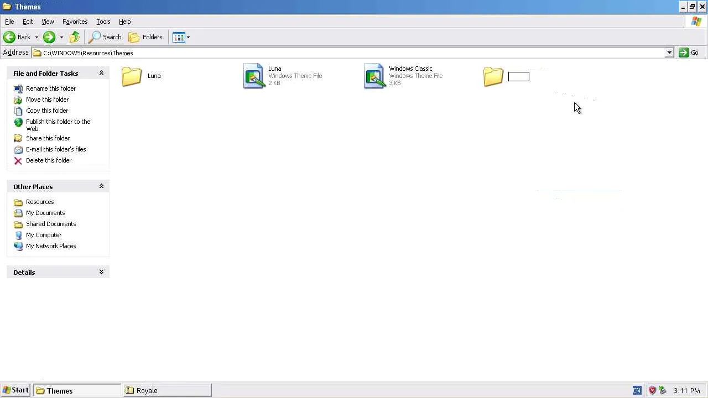Click the folder name edit box
Image resolution: width=708 pixels, height=398 pixels.
pyautogui.click(x=519, y=76)
